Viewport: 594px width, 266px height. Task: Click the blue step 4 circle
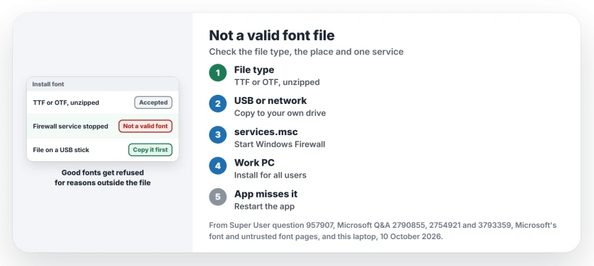click(x=218, y=166)
